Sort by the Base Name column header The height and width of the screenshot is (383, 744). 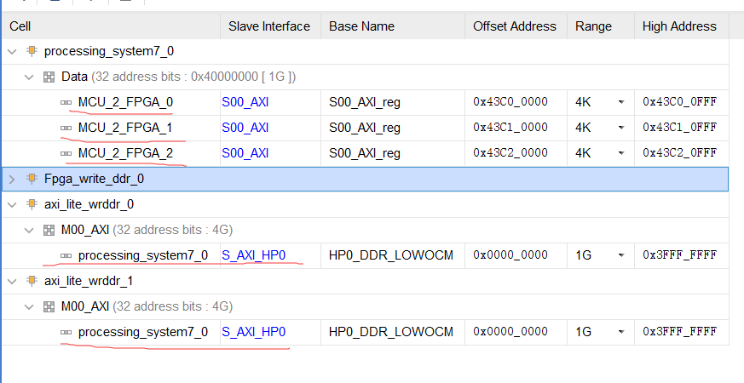point(393,26)
